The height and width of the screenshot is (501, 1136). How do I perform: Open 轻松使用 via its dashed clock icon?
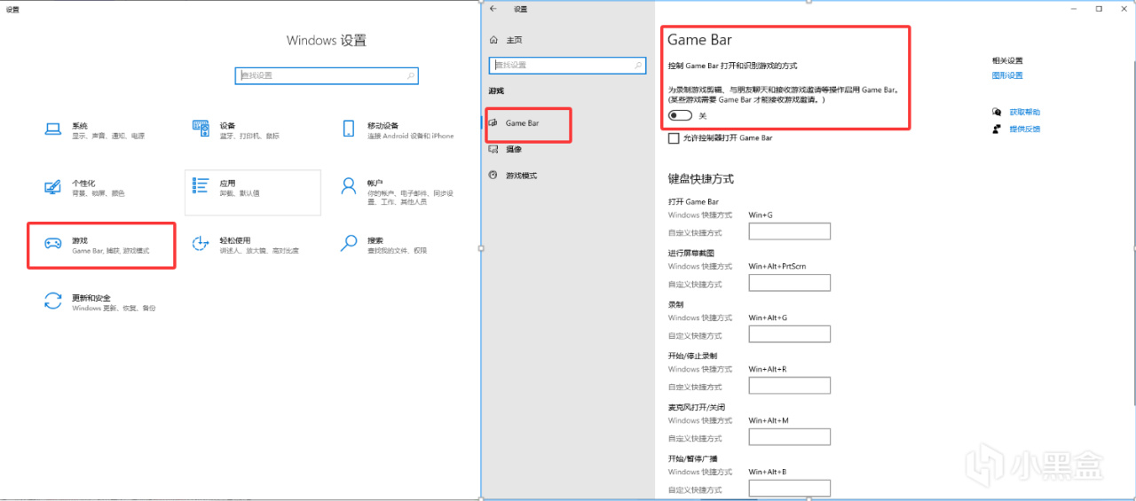[201, 244]
